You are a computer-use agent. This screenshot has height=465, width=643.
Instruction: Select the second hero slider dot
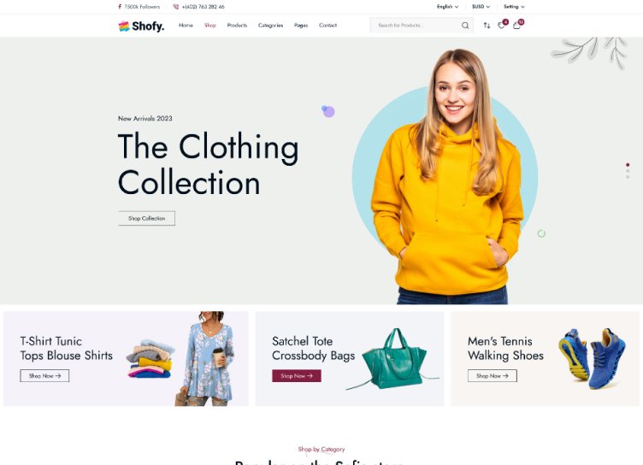pyautogui.click(x=628, y=171)
